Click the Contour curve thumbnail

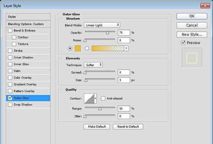tap(89, 99)
